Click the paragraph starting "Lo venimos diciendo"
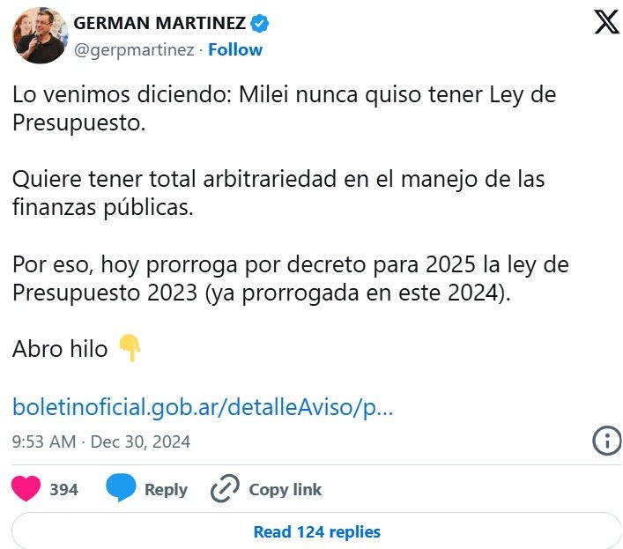The image size is (623, 549). [284, 108]
